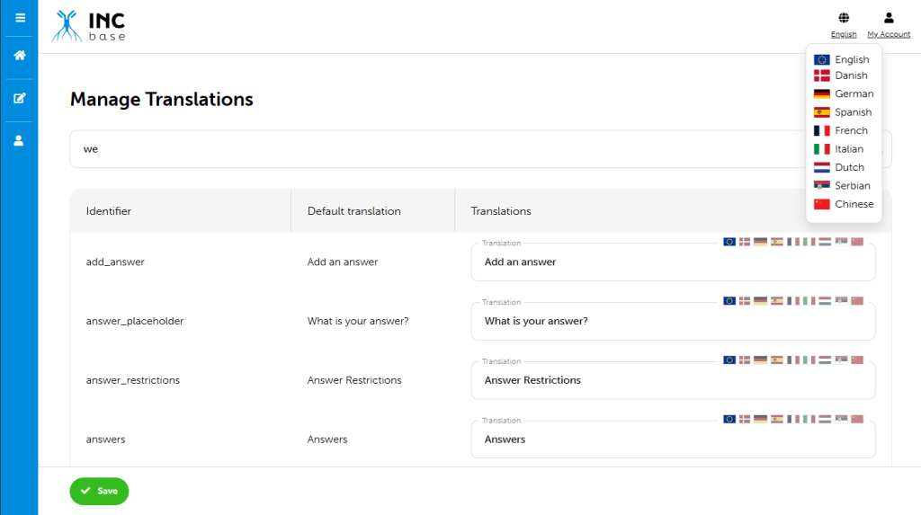Image resolution: width=921 pixels, height=515 pixels.
Task: Choose Chinese flag in answers row
Action: click(857, 420)
